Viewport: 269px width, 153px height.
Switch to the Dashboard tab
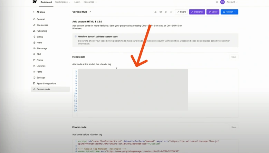[46, 2]
